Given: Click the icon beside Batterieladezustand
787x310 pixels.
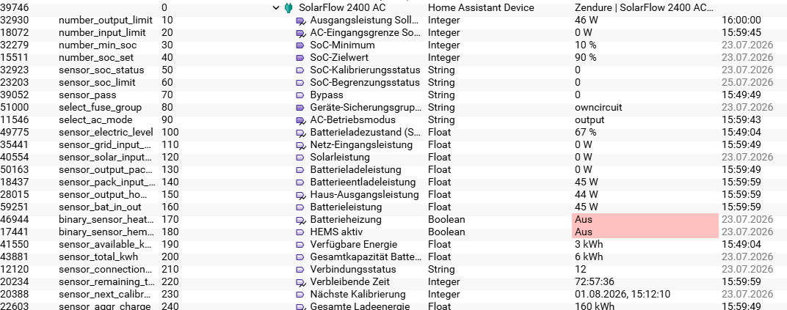Looking at the screenshot, I should [x=301, y=133].
